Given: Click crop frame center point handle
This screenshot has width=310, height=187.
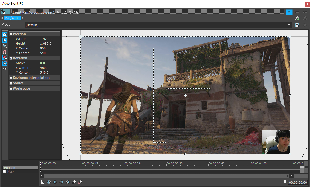Looking at the screenshot, I should (x=185, y=95).
